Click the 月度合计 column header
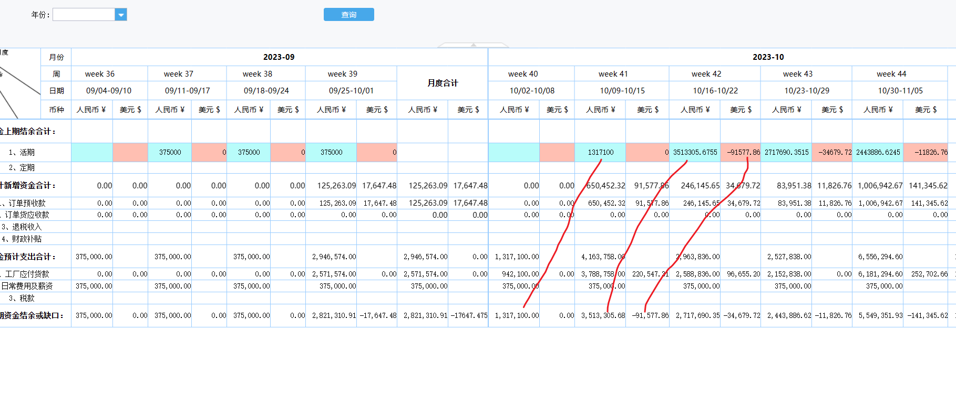This screenshot has width=956, height=404. coord(443,83)
